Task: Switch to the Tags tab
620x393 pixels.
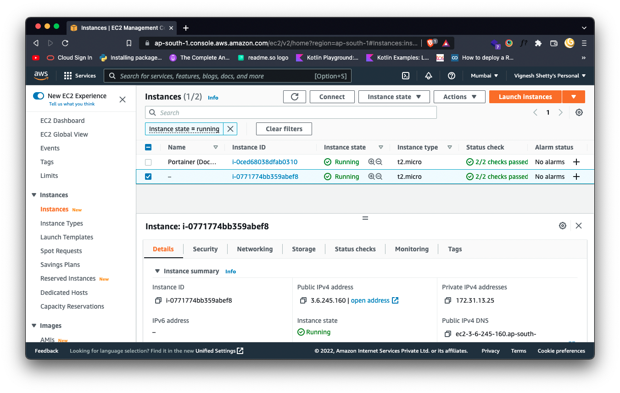Action: coord(455,249)
